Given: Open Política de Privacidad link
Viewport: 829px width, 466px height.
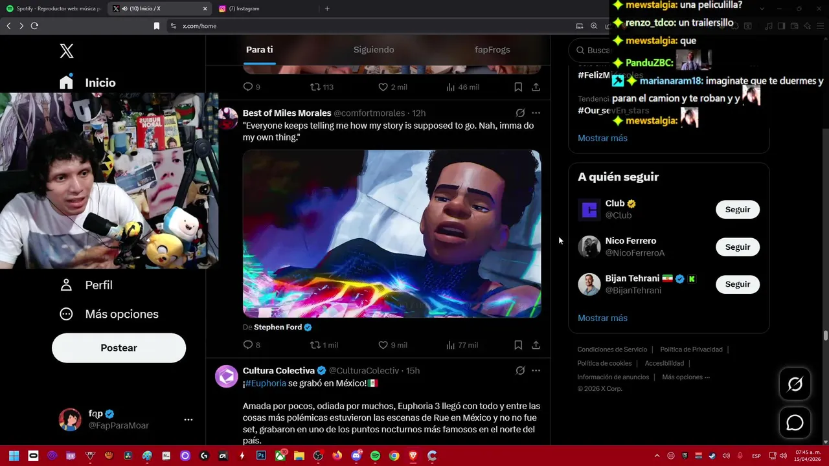Looking at the screenshot, I should (x=691, y=349).
